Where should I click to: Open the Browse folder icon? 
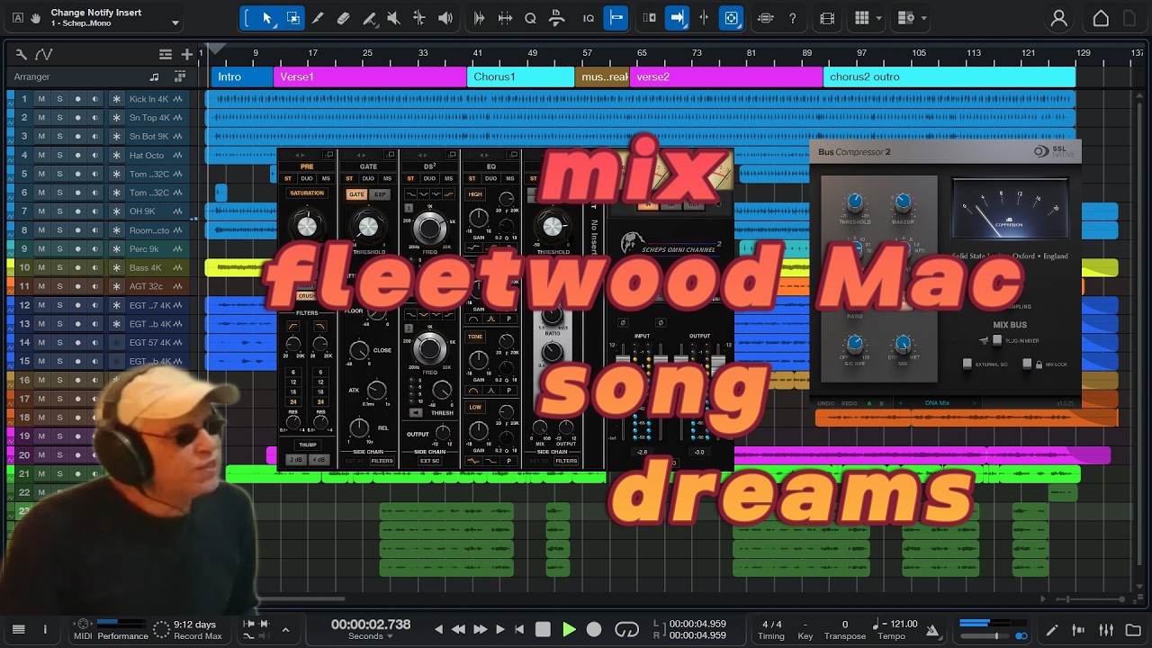1133,630
